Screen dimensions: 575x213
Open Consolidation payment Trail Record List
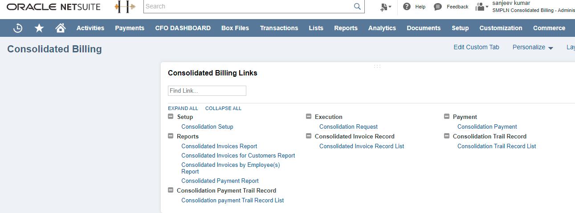click(x=232, y=200)
